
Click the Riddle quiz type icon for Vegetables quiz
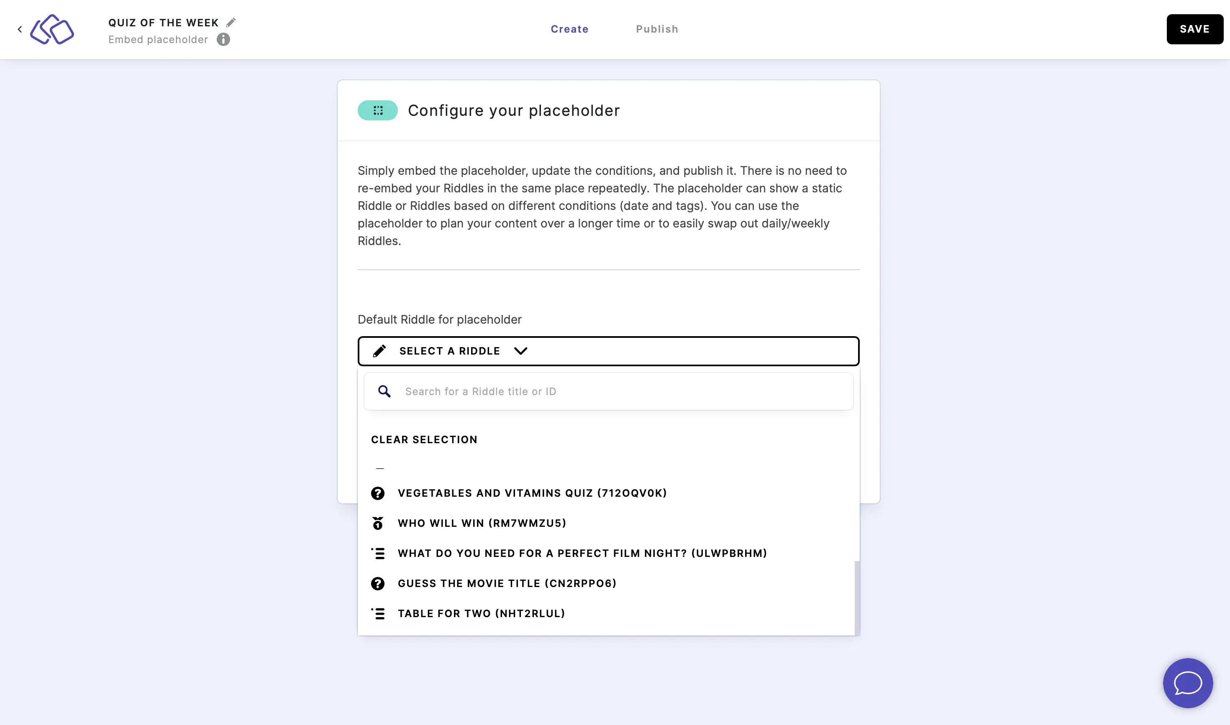click(x=378, y=493)
